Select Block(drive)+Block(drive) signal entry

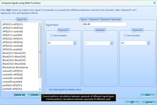point(15,67)
